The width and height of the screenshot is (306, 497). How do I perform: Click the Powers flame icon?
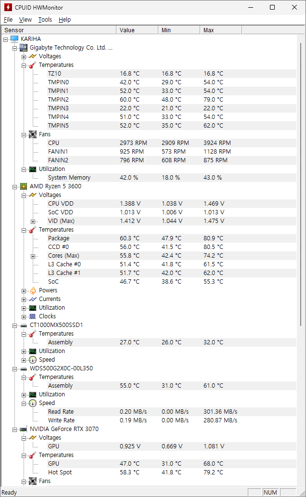point(33,291)
